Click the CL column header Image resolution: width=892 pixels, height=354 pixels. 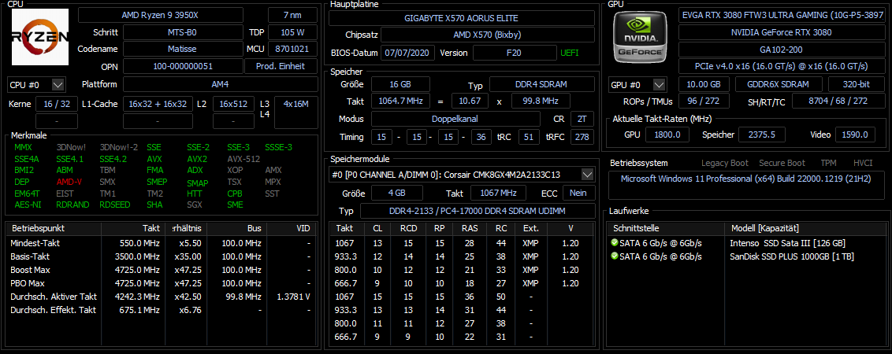click(x=377, y=228)
